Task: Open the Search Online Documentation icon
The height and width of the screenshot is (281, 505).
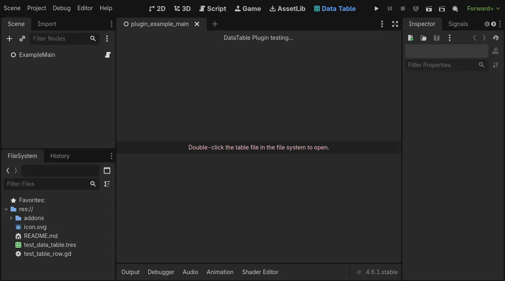Action: pyautogui.click(x=495, y=51)
